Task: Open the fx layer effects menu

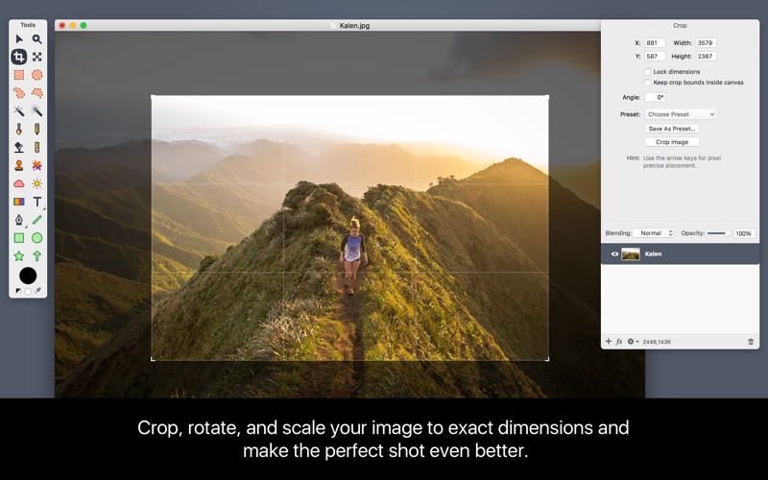Action: (x=619, y=342)
